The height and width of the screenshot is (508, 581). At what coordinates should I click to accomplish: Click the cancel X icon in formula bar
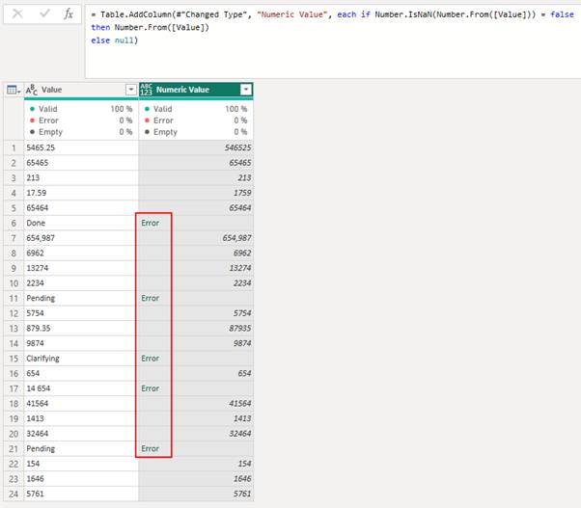tap(16, 14)
